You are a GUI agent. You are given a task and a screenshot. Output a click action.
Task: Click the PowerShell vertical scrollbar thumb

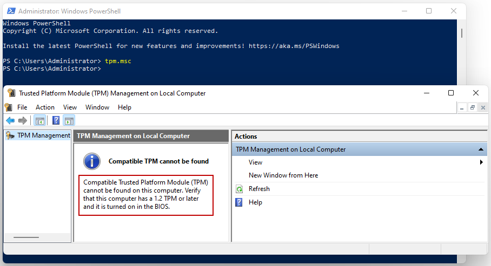[462, 33]
